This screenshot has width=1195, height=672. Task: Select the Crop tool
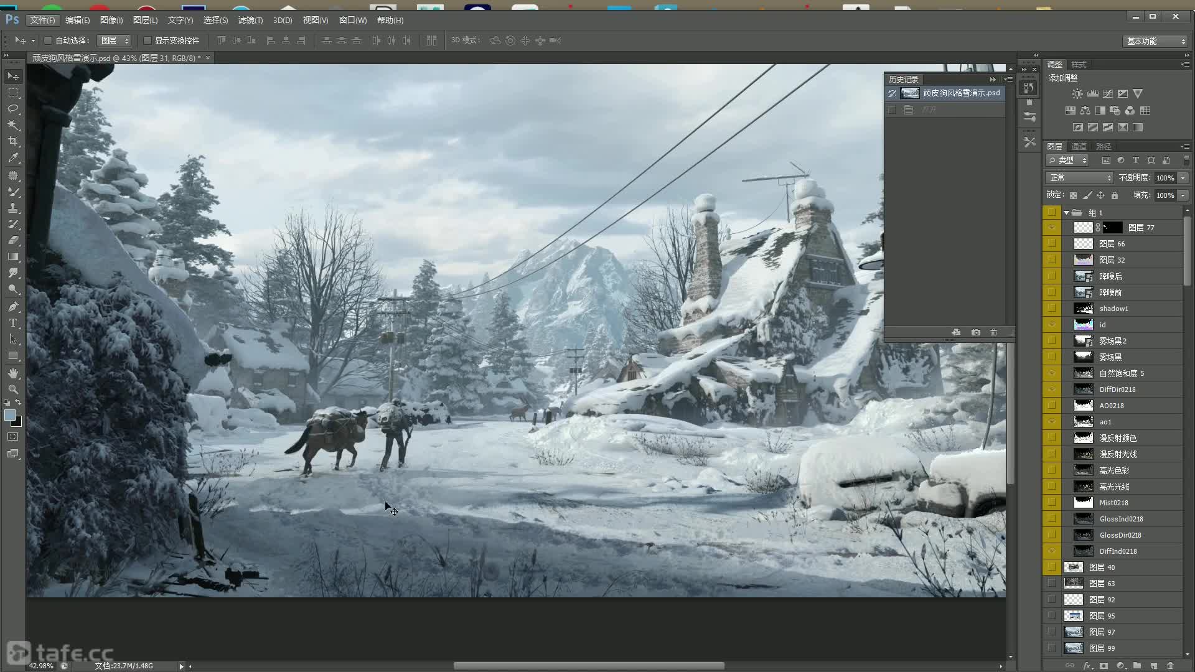[13, 142]
